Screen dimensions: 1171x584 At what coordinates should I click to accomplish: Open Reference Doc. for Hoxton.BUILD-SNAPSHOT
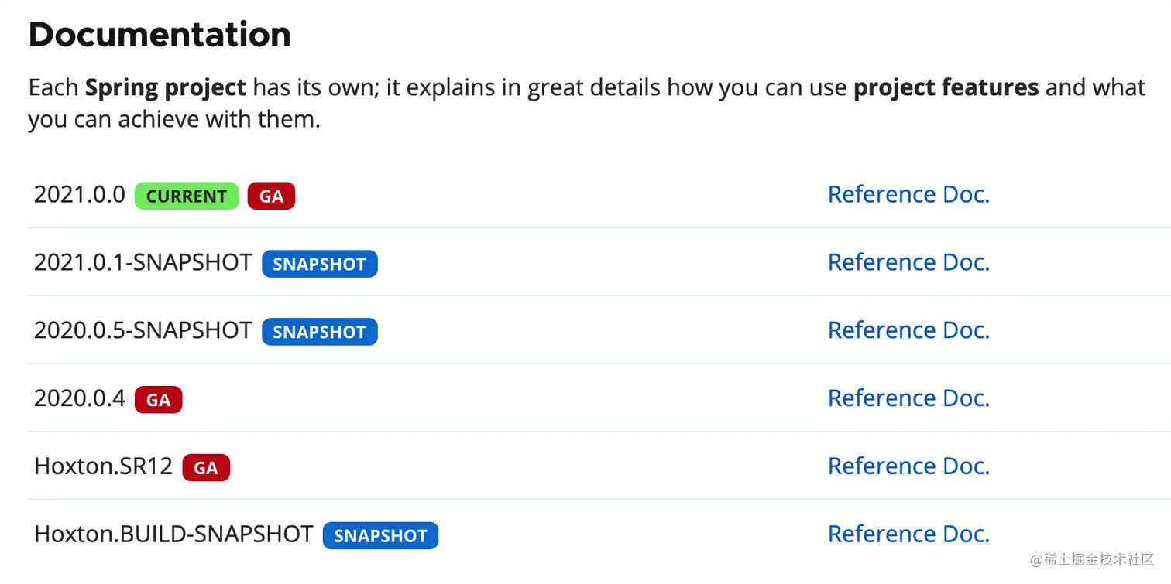[908, 534]
